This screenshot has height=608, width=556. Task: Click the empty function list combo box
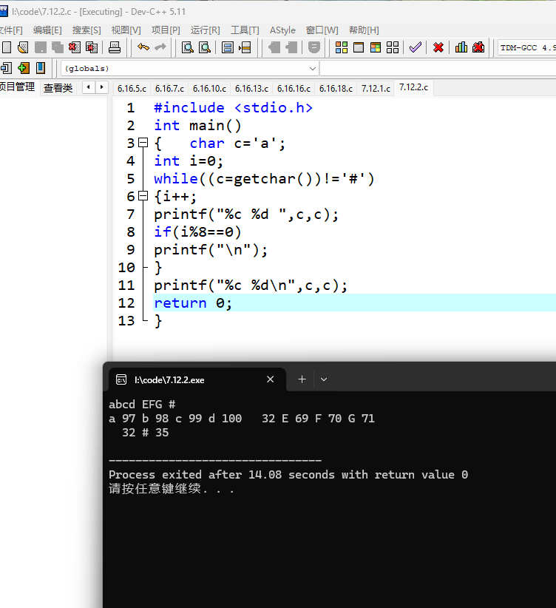(x=438, y=69)
